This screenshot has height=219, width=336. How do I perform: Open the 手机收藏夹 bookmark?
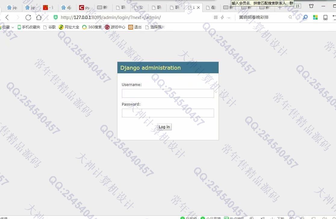pos(29,27)
